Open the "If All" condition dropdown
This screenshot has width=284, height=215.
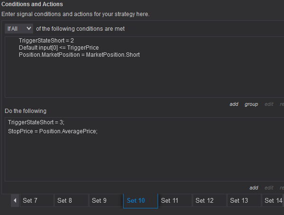click(19, 29)
